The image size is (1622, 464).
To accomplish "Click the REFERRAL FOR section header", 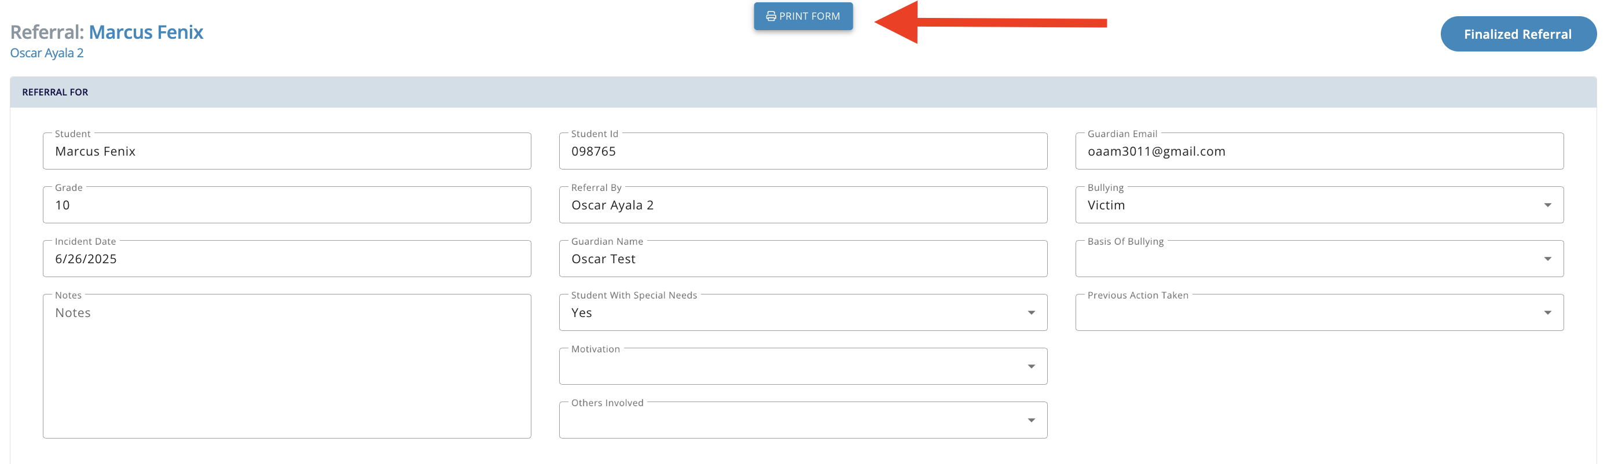I will point(803,92).
